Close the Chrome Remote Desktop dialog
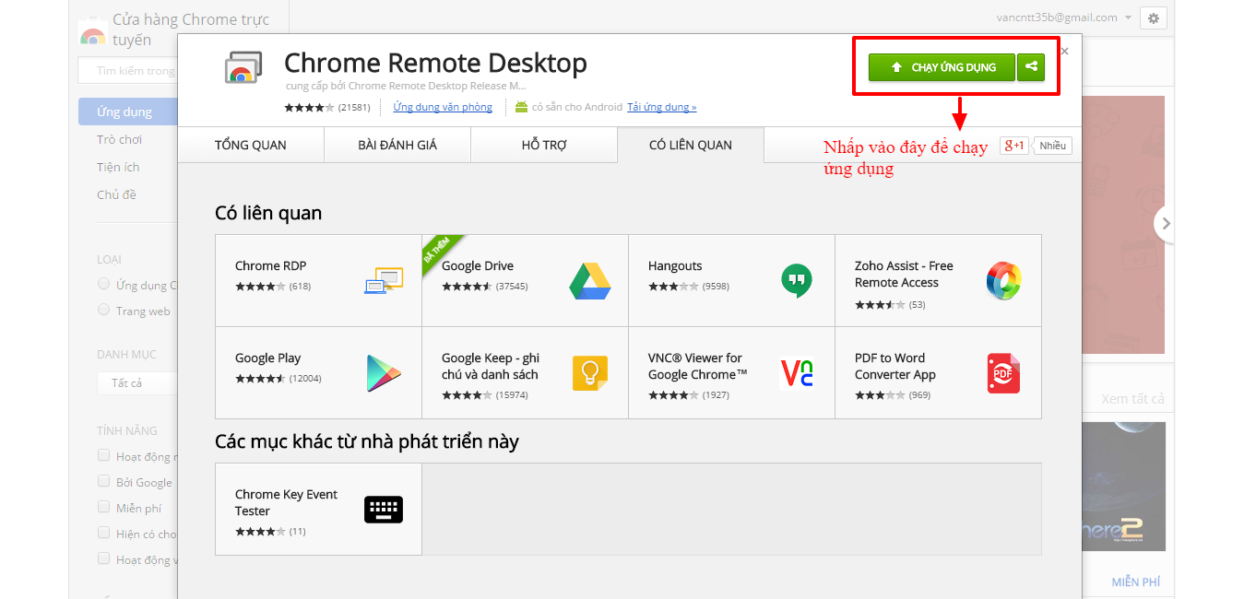Image resolution: width=1244 pixels, height=599 pixels. tap(1064, 52)
